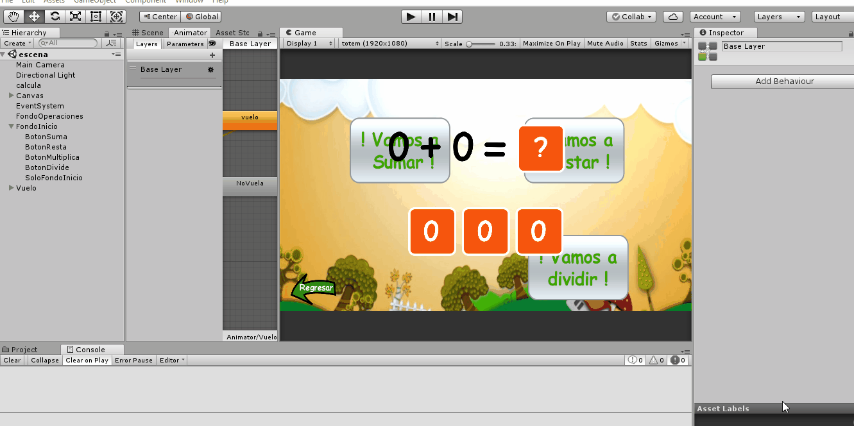Viewport: 854px width, 426px height.
Task: Select the Scale tool
Action: click(76, 17)
